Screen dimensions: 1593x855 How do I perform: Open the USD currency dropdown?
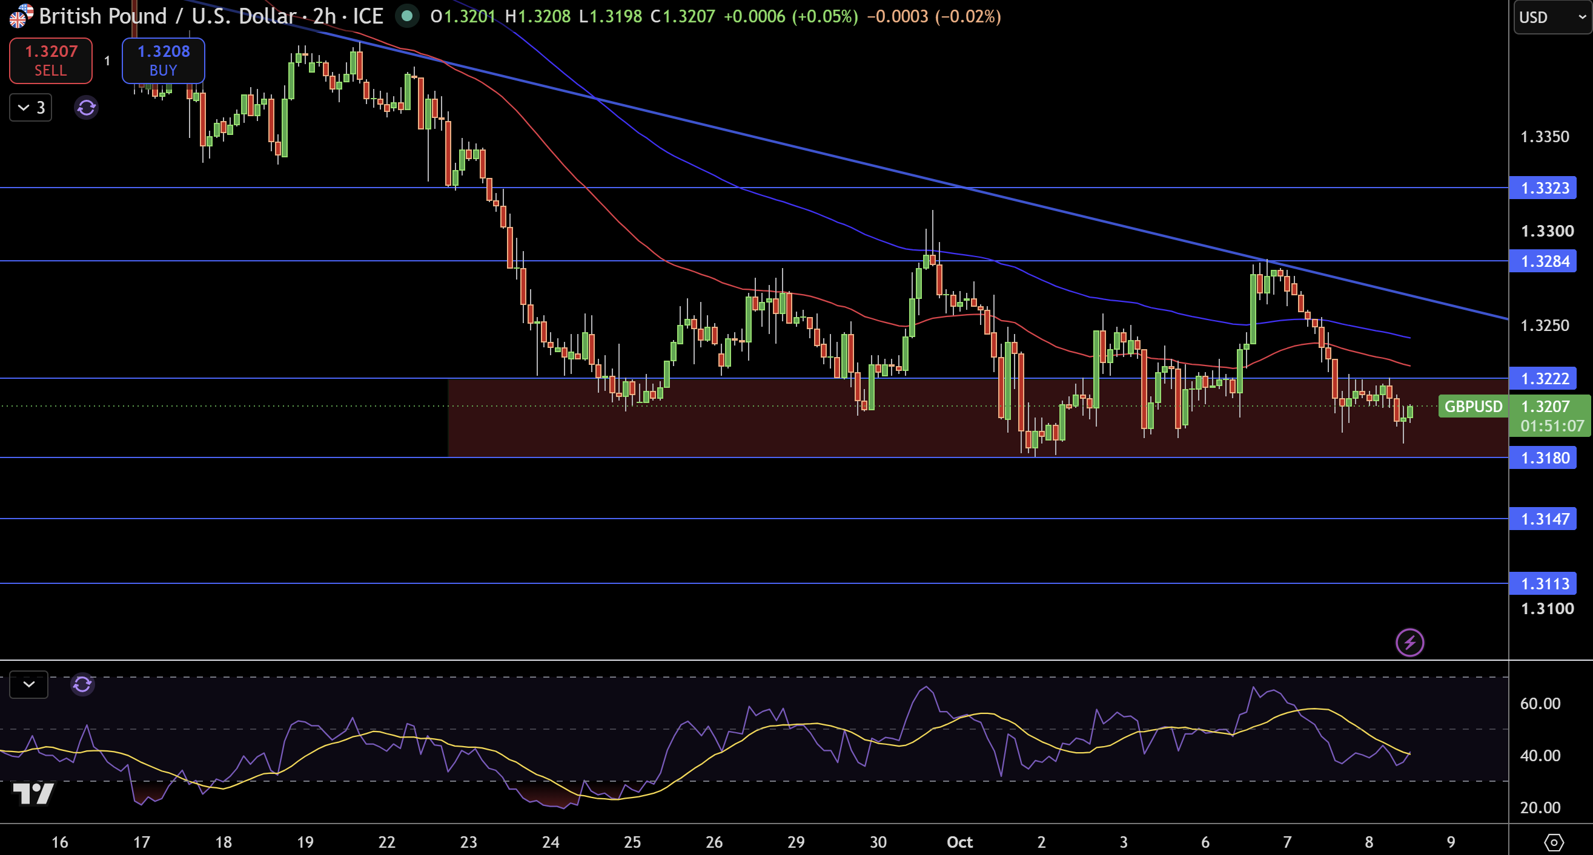pos(1552,18)
